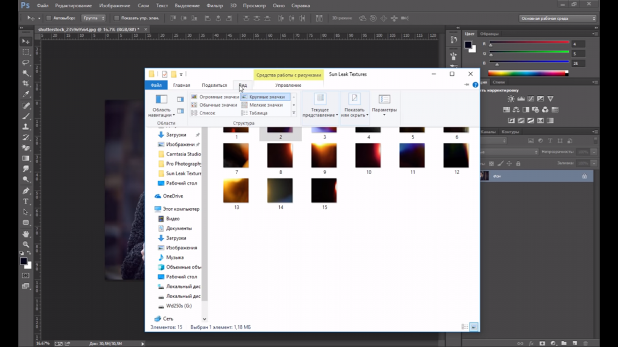Switch to details view toggle in Explorer status bar

tap(465, 327)
